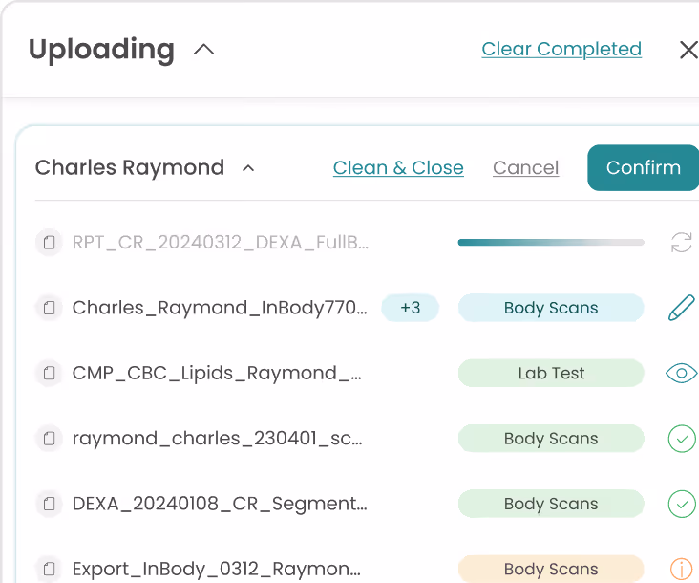Select the file name Export_InBody_0312_Raymon…

click(x=216, y=569)
